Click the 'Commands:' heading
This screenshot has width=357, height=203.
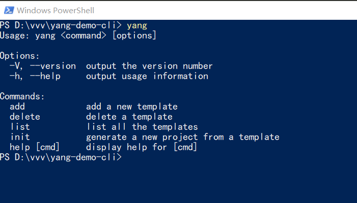tap(22, 96)
